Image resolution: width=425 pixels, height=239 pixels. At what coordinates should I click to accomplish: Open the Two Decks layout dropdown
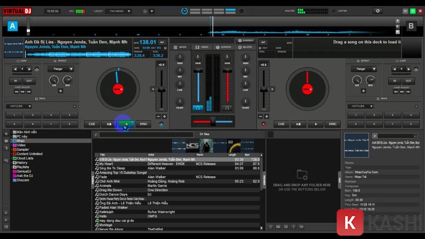pyautogui.click(x=118, y=11)
